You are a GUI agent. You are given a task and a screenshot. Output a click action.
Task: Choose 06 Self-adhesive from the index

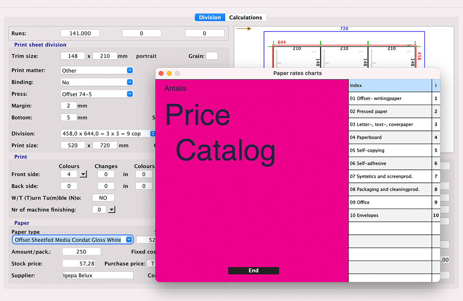390,164
